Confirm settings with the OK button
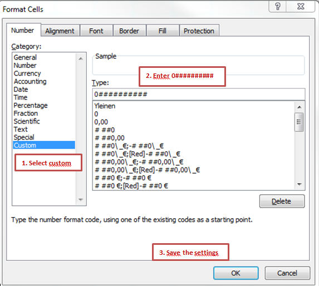 (x=236, y=273)
